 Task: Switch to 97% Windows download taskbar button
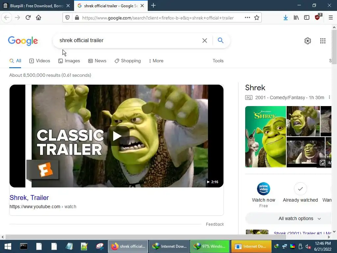coord(210,246)
